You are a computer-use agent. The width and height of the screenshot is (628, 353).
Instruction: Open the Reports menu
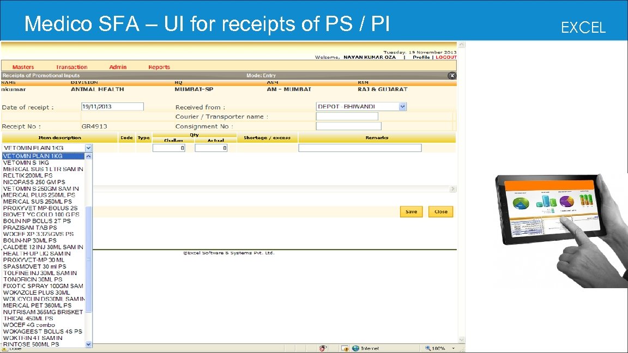(159, 66)
